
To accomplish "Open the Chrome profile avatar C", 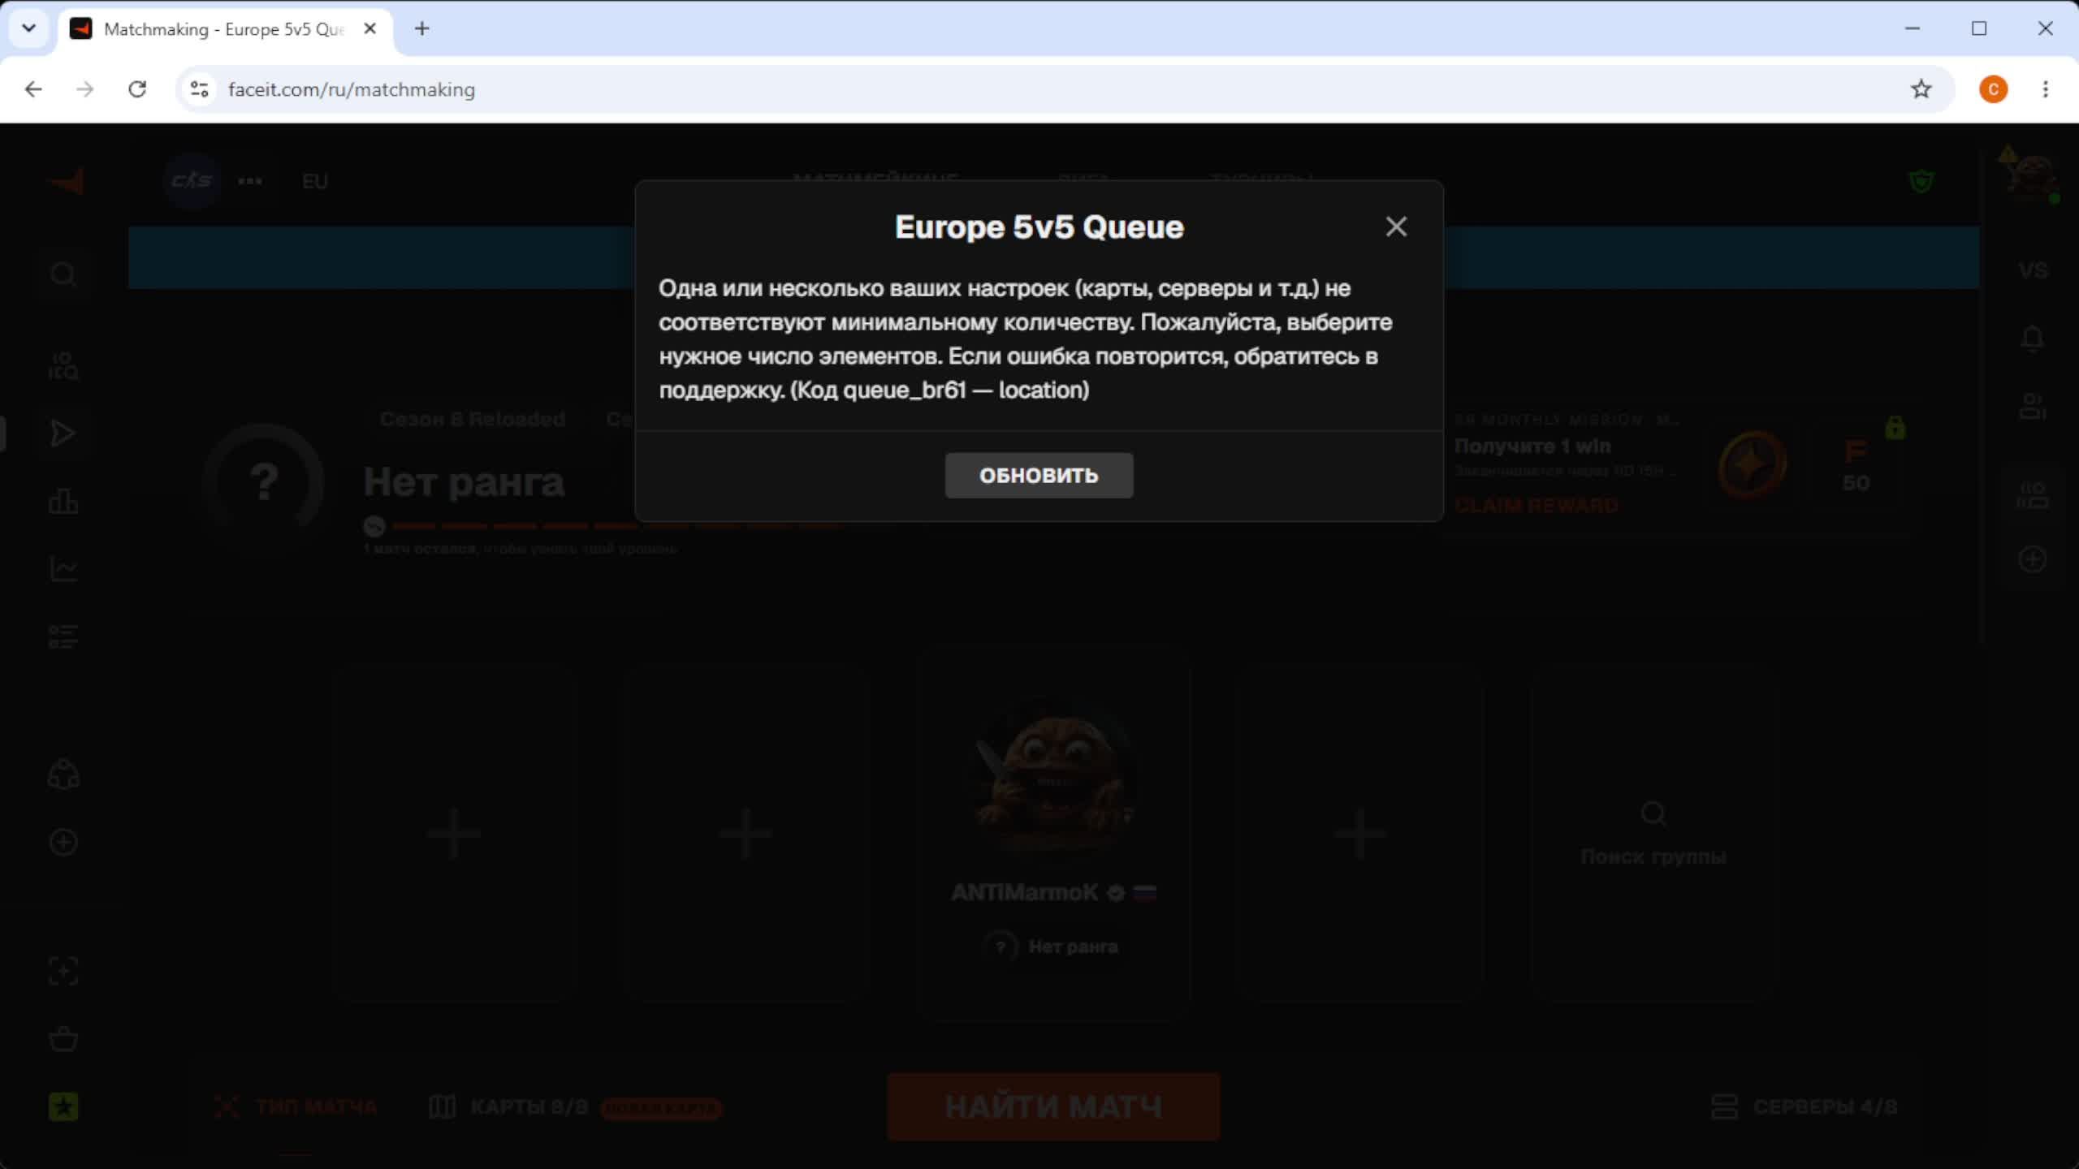I will pos(1994,89).
